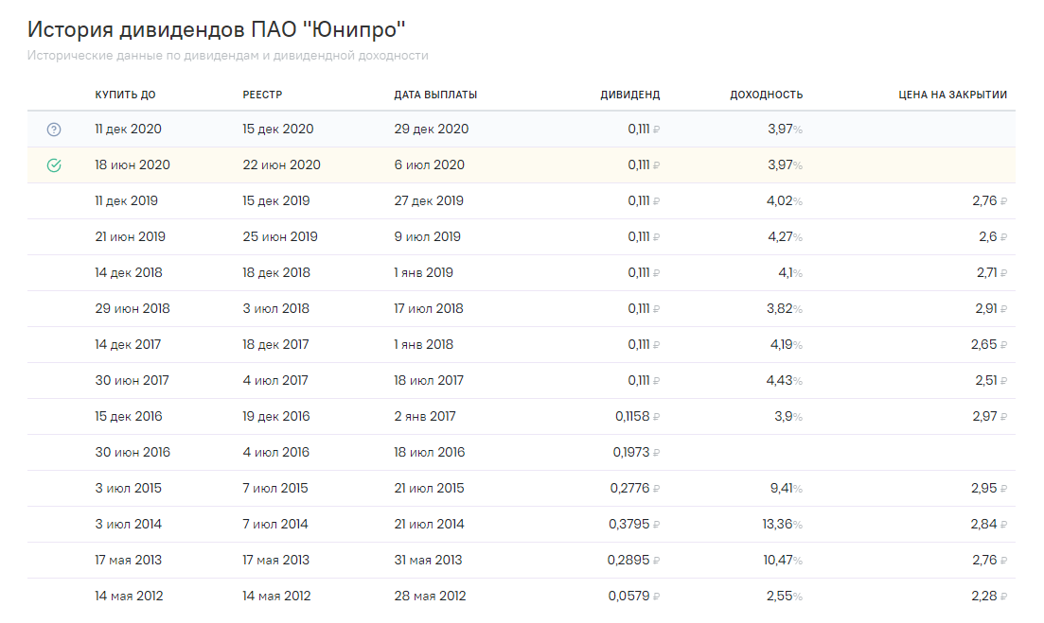Click the dividend value 0,2895 ₽
Image resolution: width=1044 pixels, height=623 pixels.
pyautogui.click(x=633, y=560)
